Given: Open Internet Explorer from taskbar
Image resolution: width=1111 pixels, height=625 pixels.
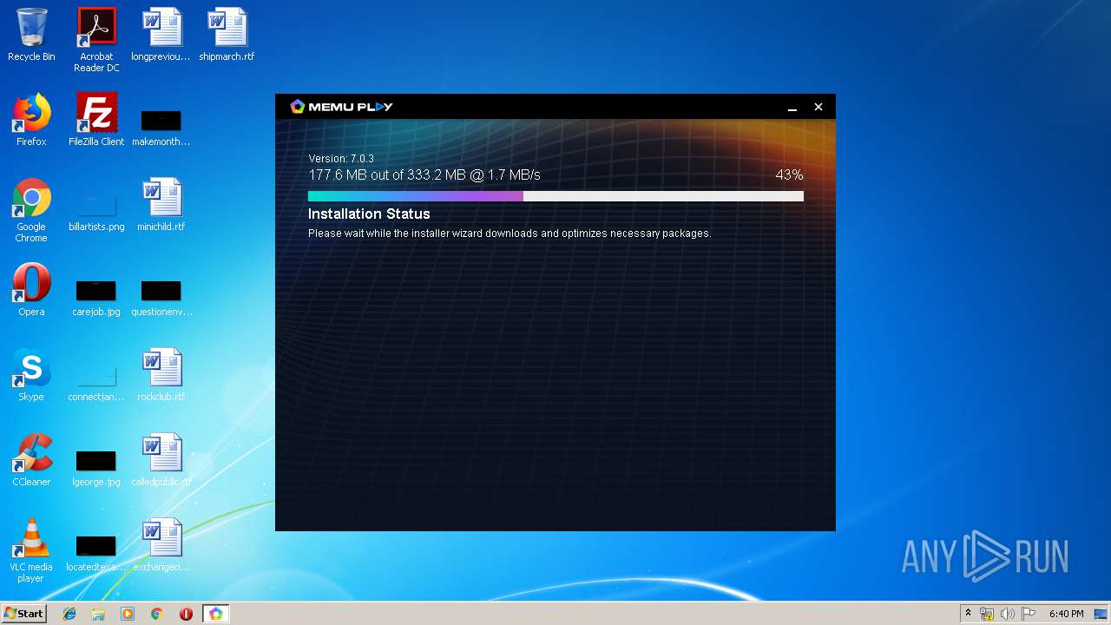Looking at the screenshot, I should 69,614.
